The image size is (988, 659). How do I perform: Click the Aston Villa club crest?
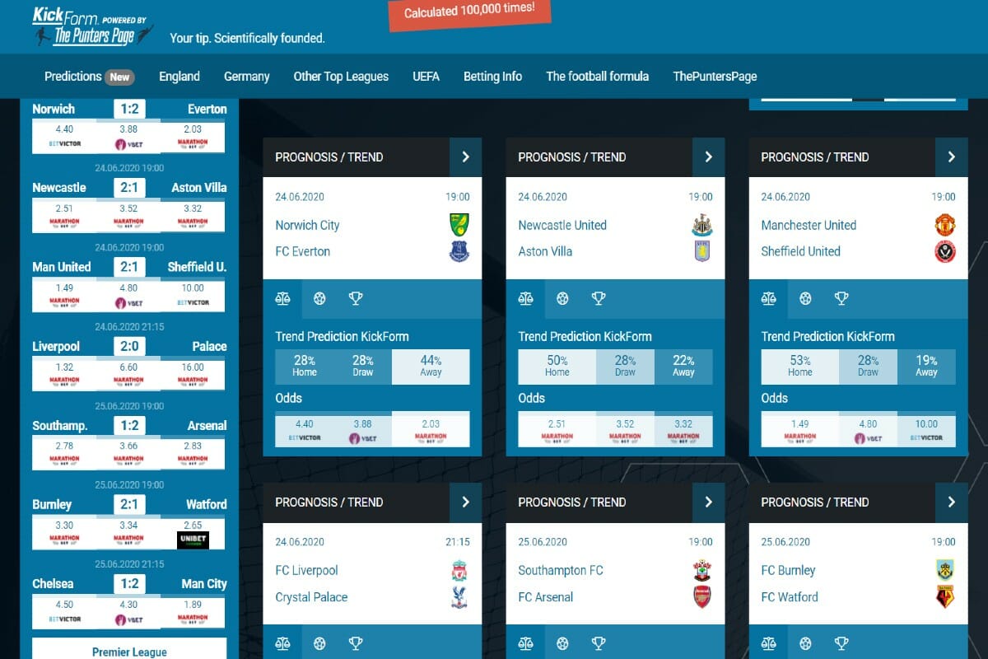pos(701,251)
